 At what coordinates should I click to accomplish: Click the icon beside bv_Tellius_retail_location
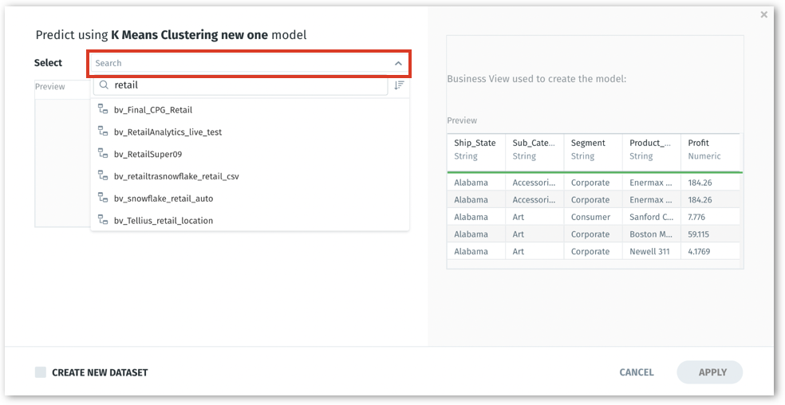pyautogui.click(x=103, y=220)
